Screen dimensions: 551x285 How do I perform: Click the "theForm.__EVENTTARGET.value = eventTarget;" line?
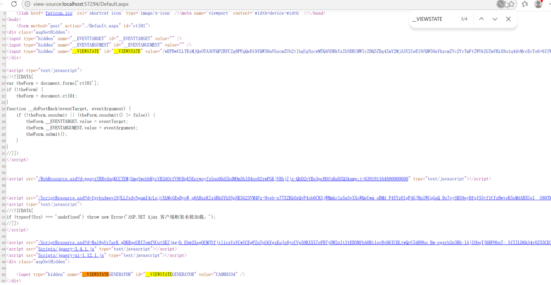[x=77, y=121]
